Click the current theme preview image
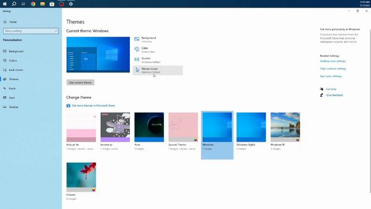This screenshot has height=209, width=371. point(98,55)
